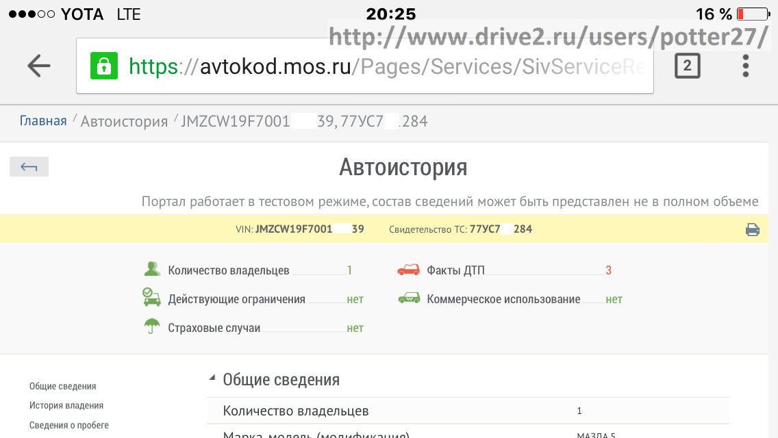
Task: Open the browser tabs counter
Action: (687, 66)
